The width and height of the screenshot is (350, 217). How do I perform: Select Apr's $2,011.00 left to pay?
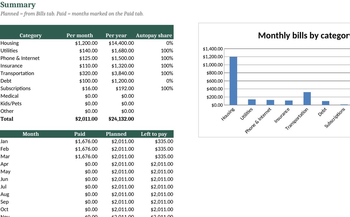(162, 164)
